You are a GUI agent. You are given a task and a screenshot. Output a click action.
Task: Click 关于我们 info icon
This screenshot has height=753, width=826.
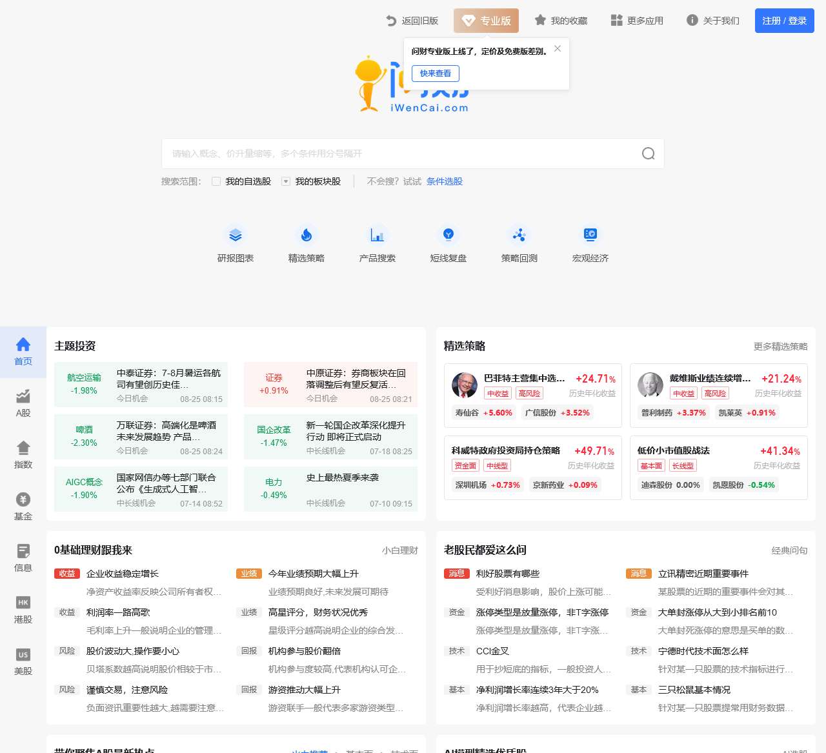click(692, 20)
